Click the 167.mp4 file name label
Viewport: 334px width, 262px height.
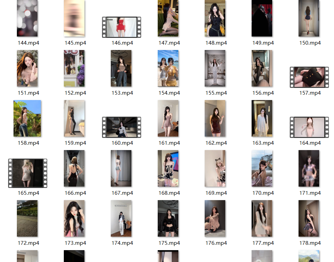coord(122,193)
